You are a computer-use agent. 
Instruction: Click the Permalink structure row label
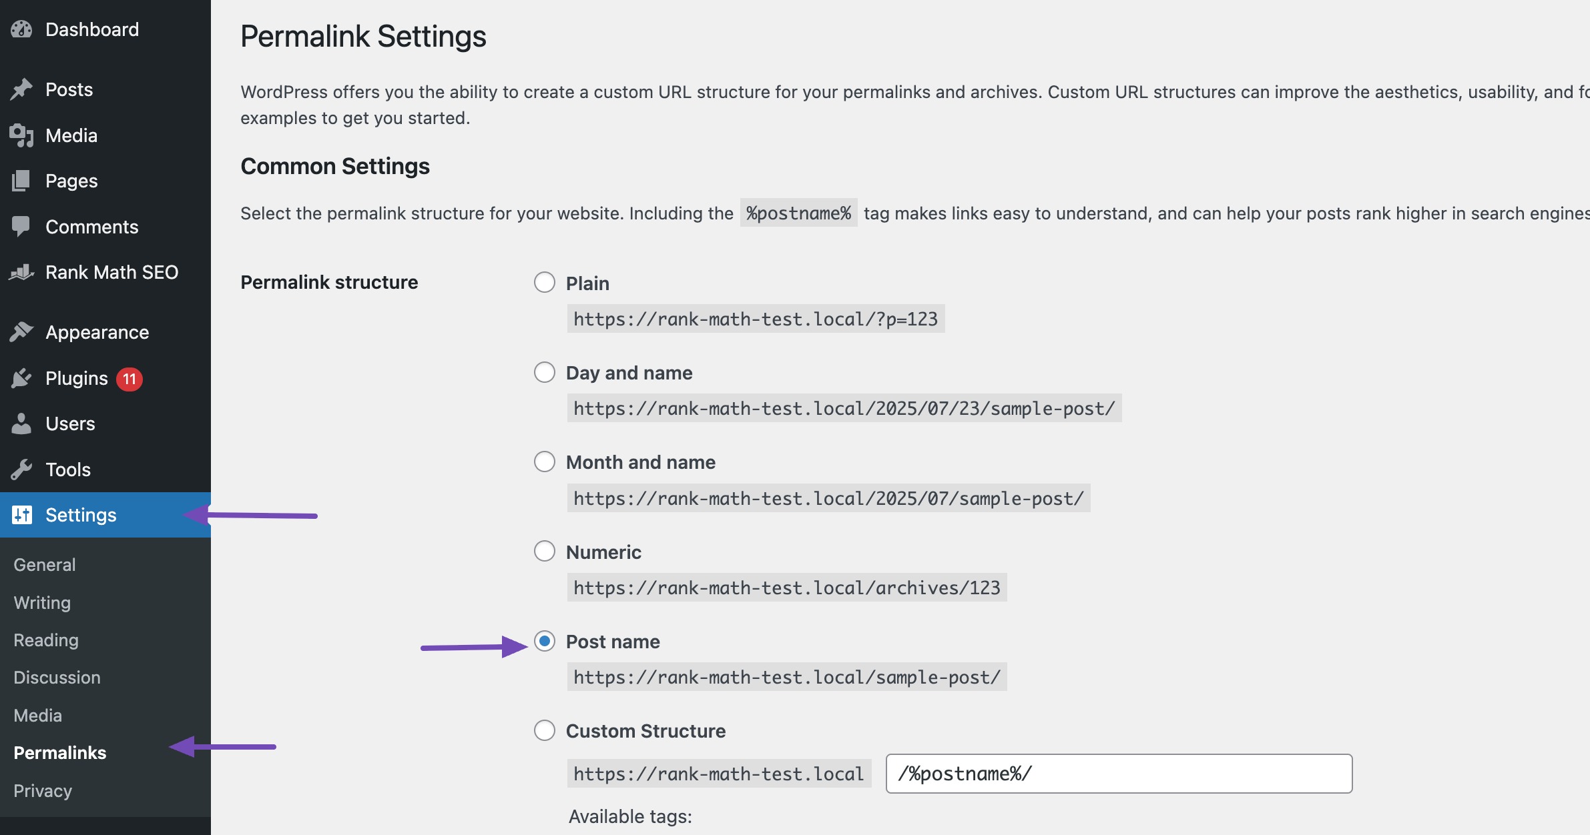[x=329, y=282]
